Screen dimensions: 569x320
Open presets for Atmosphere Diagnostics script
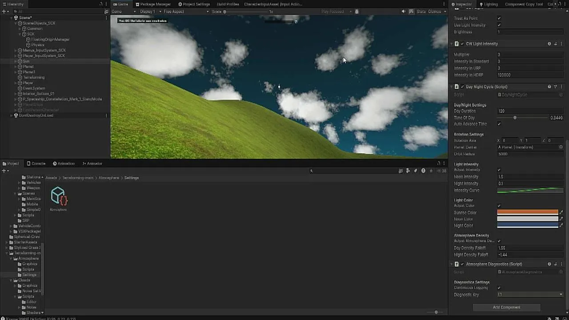556,264
